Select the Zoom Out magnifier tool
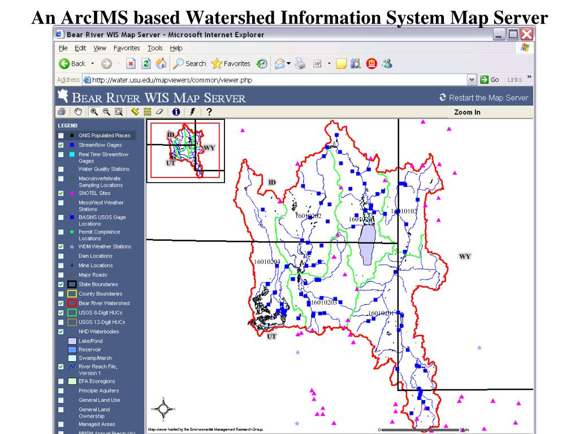Viewport: 579px width, 434px height. pyautogui.click(x=107, y=111)
